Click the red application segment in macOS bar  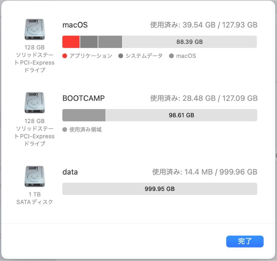point(71,42)
